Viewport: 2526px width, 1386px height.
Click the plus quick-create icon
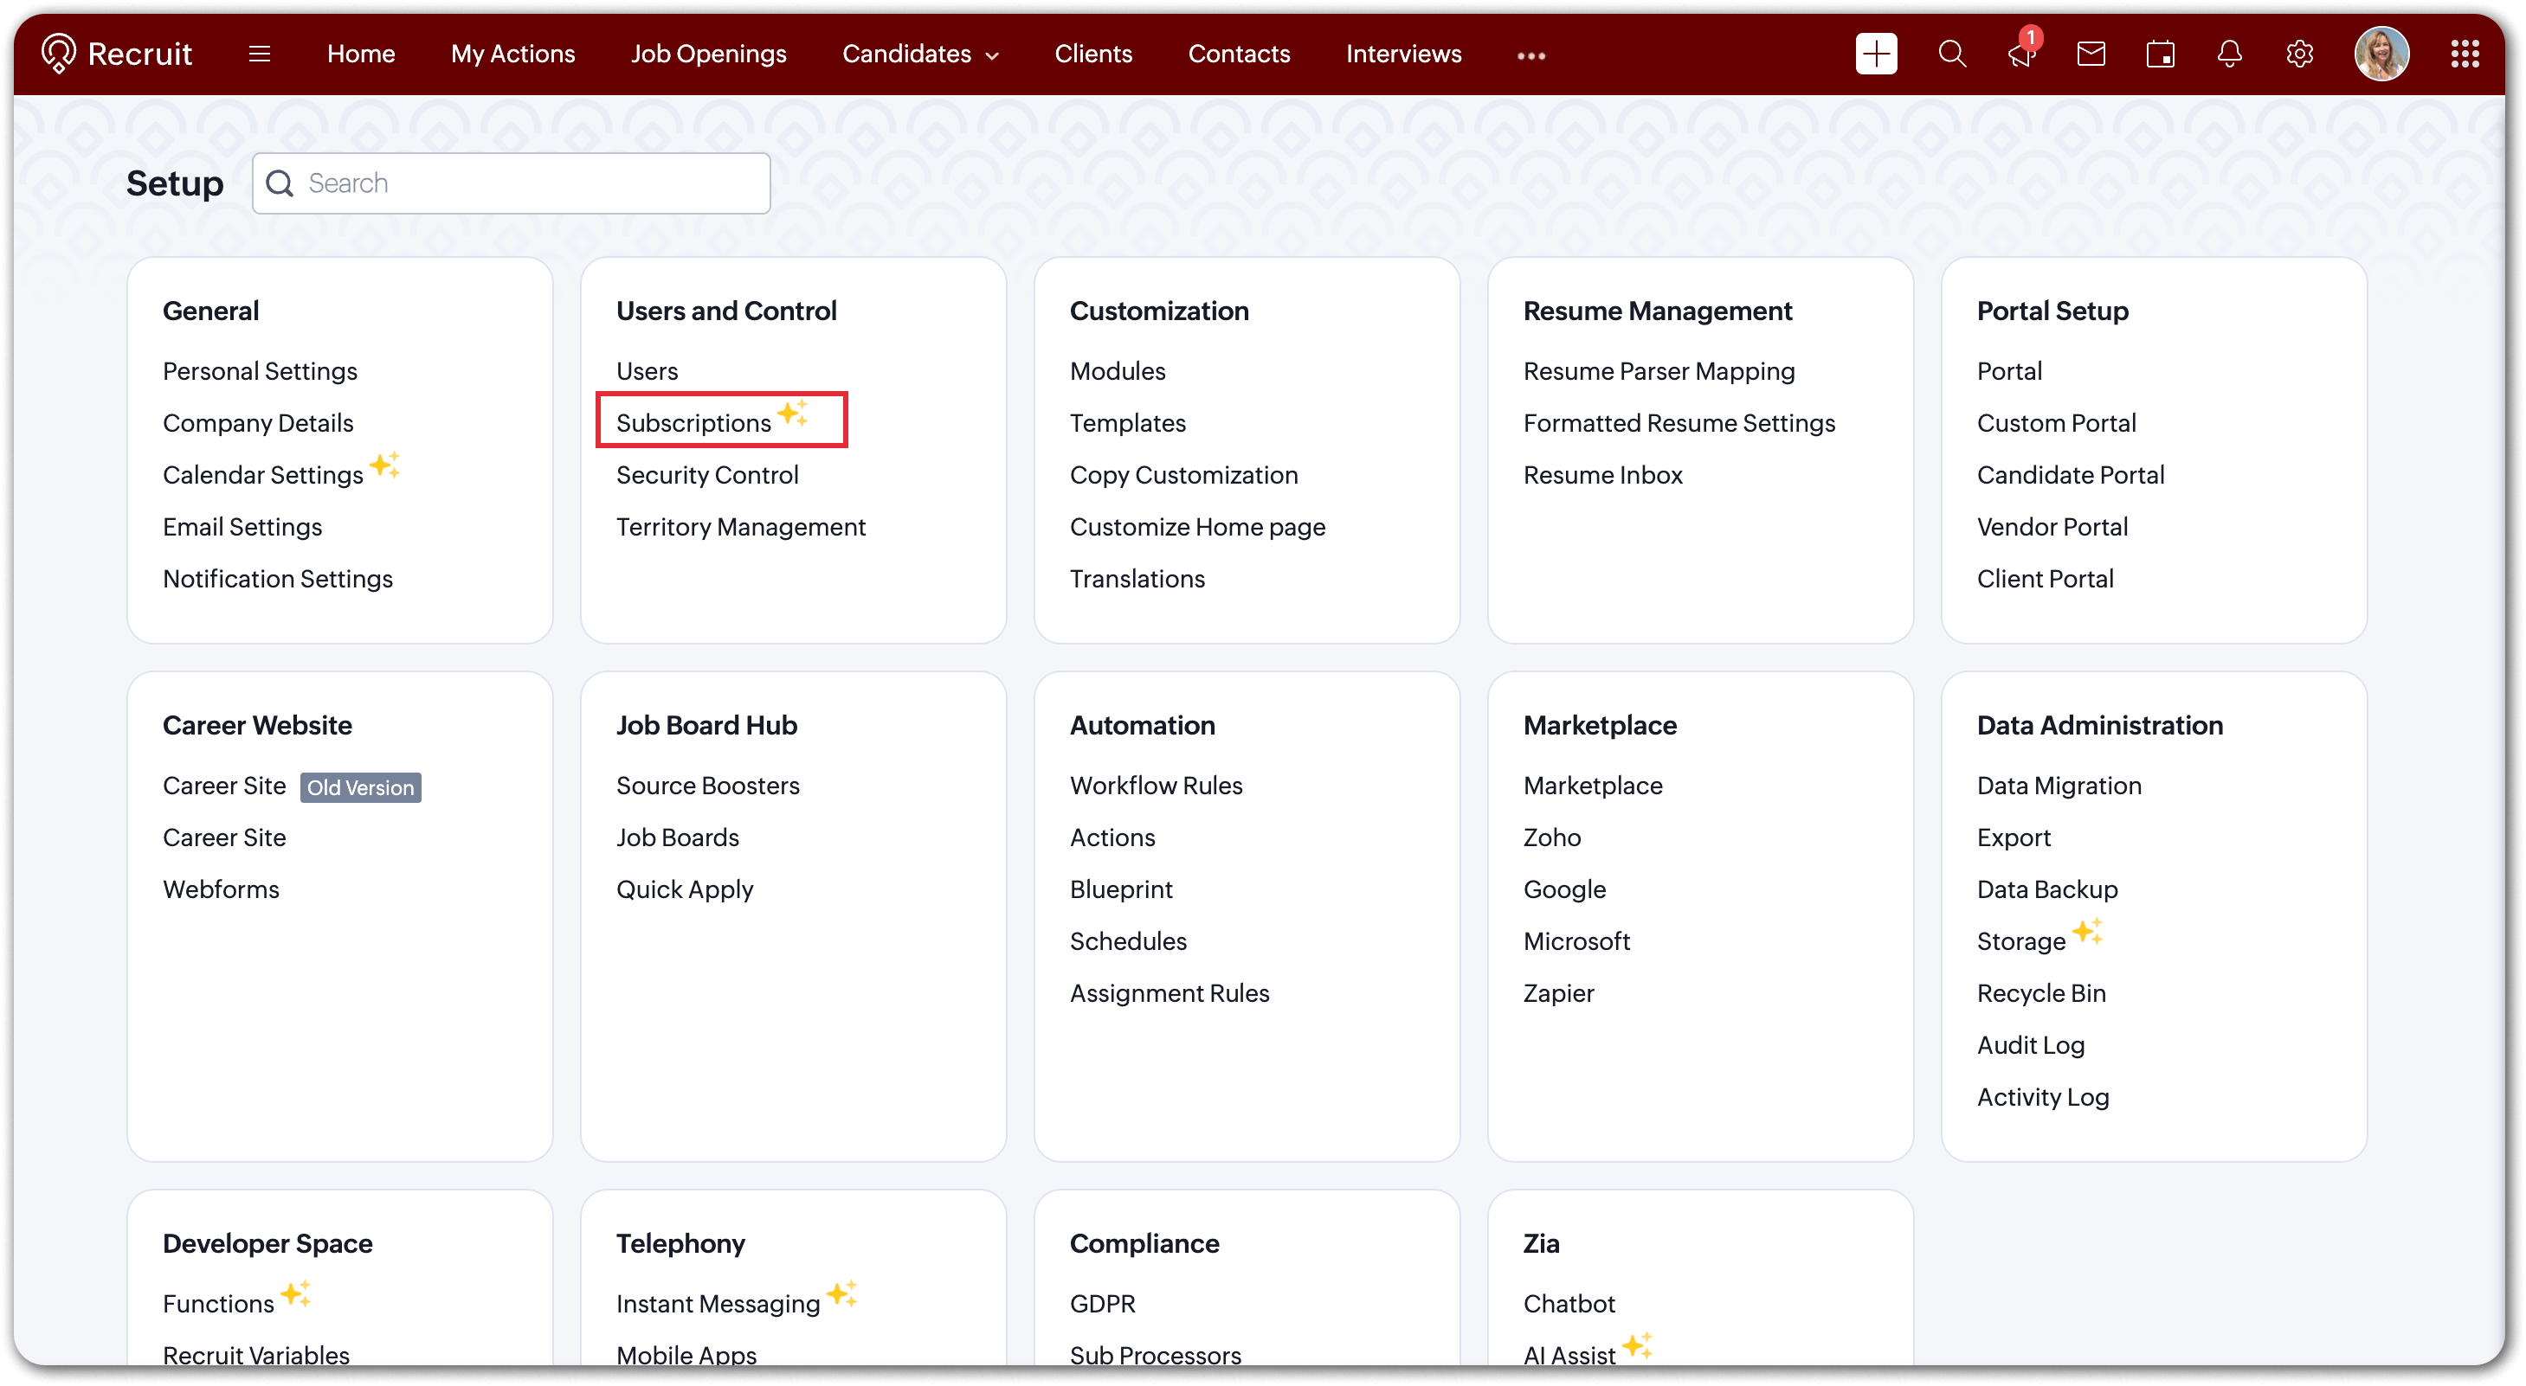coord(1876,54)
